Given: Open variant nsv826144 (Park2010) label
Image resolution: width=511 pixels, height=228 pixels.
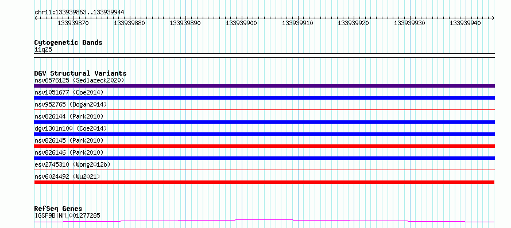Looking at the screenshot, I should [69, 116].
